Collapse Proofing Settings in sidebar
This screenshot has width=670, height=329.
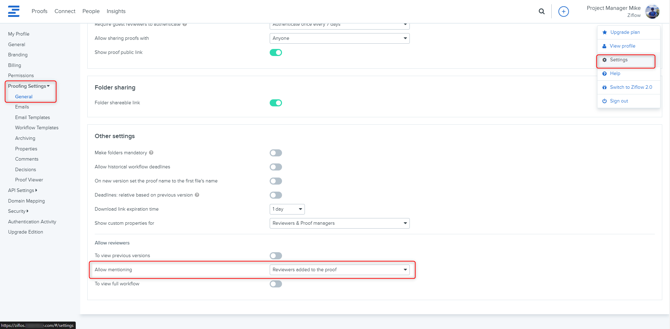point(29,86)
